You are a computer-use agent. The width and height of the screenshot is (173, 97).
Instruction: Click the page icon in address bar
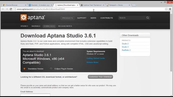[x=15, y=9]
